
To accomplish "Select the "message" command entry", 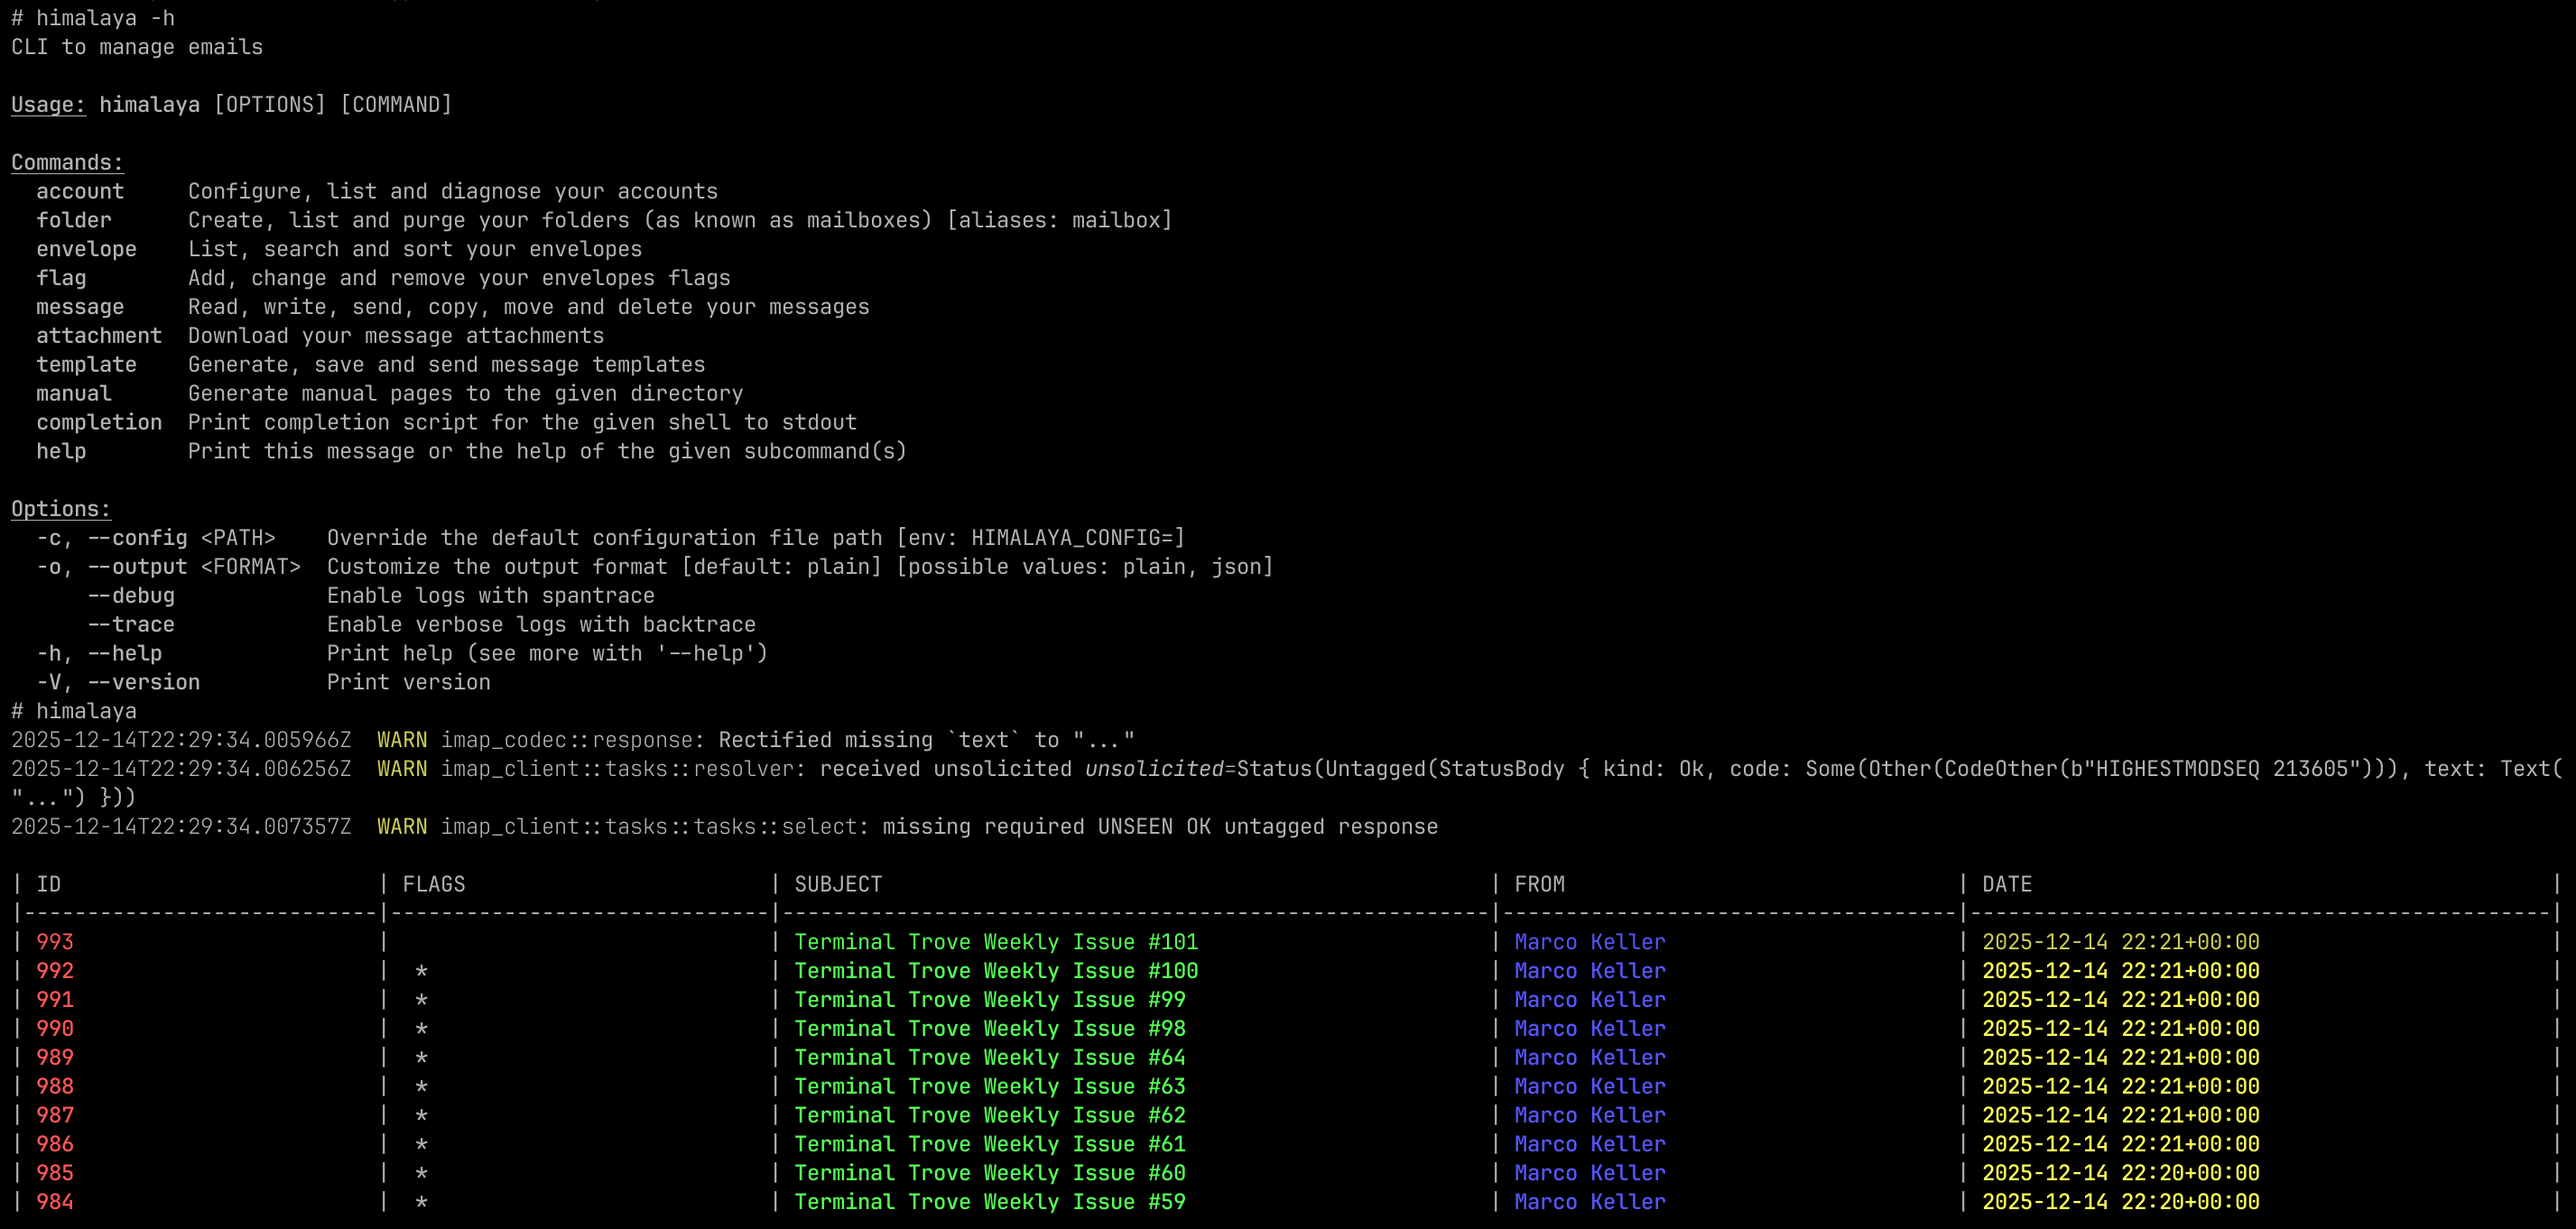I will (x=80, y=306).
